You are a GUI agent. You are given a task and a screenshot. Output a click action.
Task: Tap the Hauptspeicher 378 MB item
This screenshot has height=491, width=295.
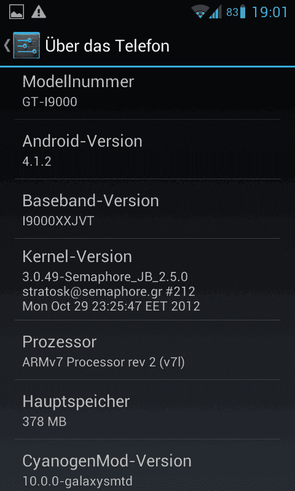147,409
